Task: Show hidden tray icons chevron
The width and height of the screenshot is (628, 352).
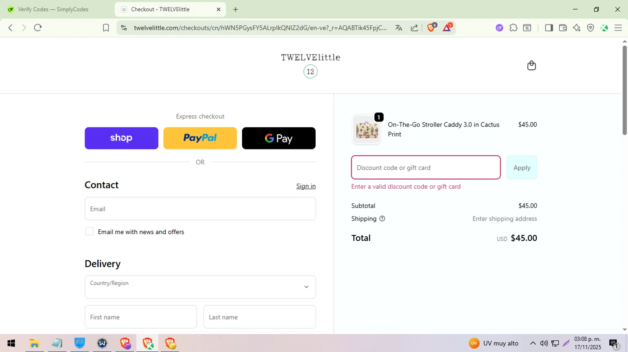Action: coord(533,343)
